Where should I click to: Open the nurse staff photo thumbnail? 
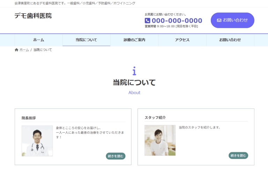160,140
